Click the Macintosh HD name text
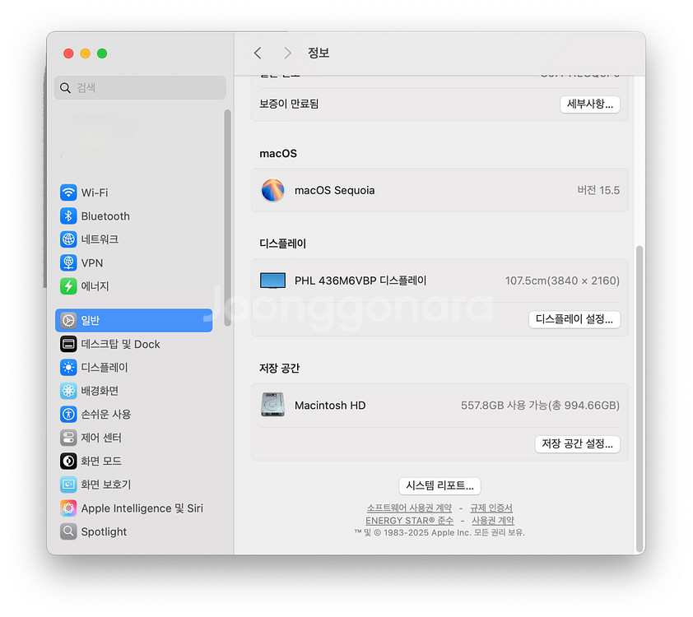This screenshot has width=693, height=617. coord(330,406)
